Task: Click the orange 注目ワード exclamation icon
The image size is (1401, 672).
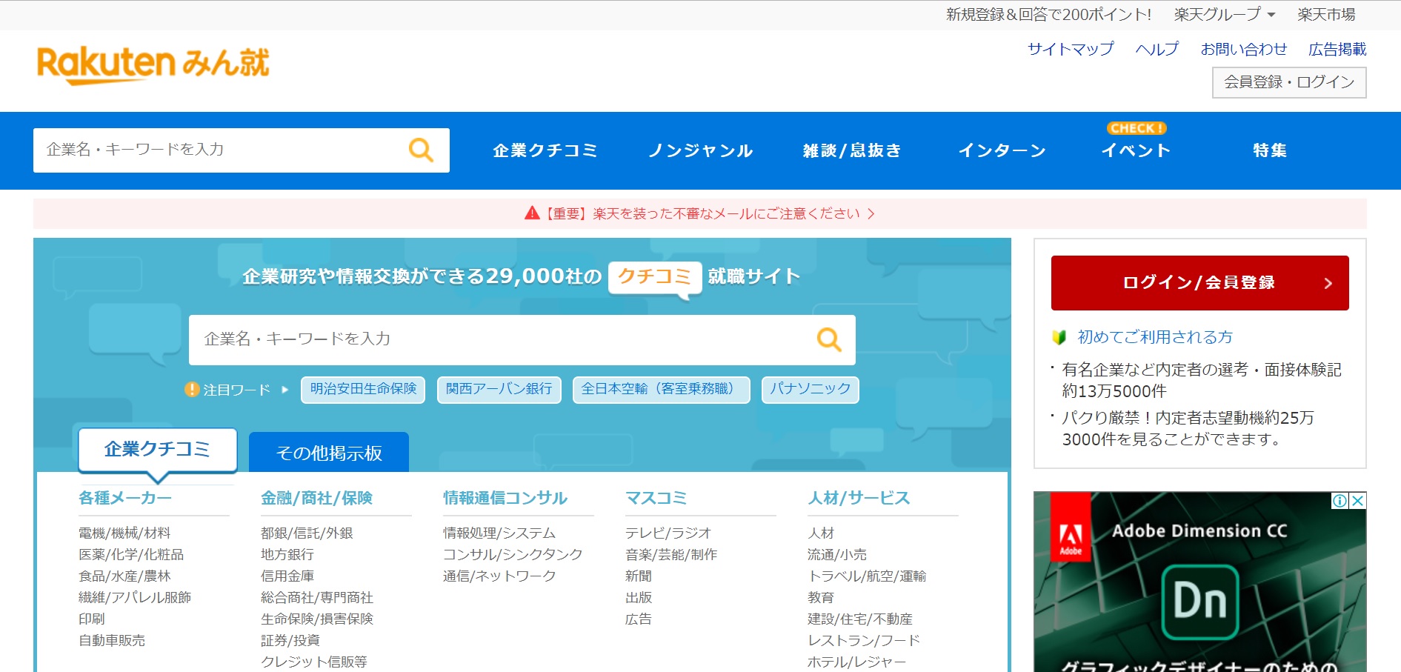Action: (192, 390)
